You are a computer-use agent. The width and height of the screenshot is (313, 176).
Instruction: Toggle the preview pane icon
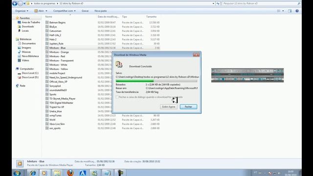click(x=290, y=11)
